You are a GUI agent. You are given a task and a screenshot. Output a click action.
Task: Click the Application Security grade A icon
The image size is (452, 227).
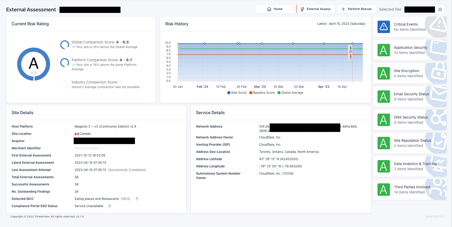point(383,50)
